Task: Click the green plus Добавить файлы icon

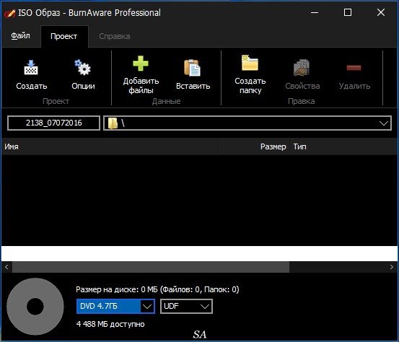Action: 141,63
